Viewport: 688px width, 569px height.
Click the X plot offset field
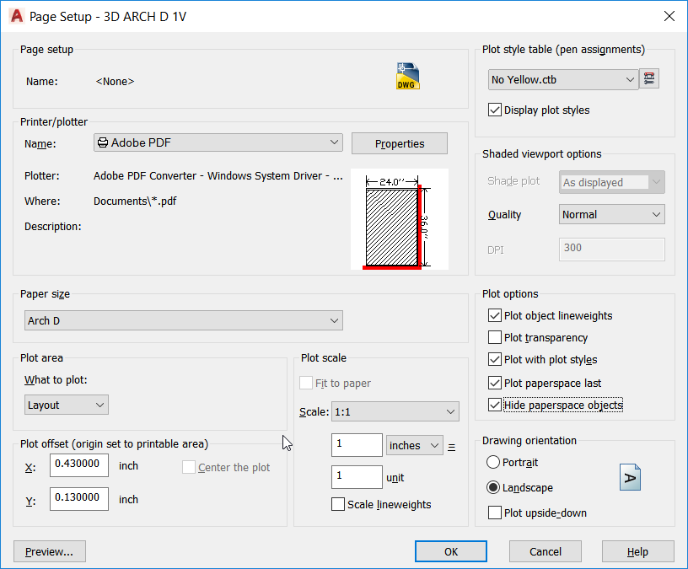pyautogui.click(x=79, y=465)
